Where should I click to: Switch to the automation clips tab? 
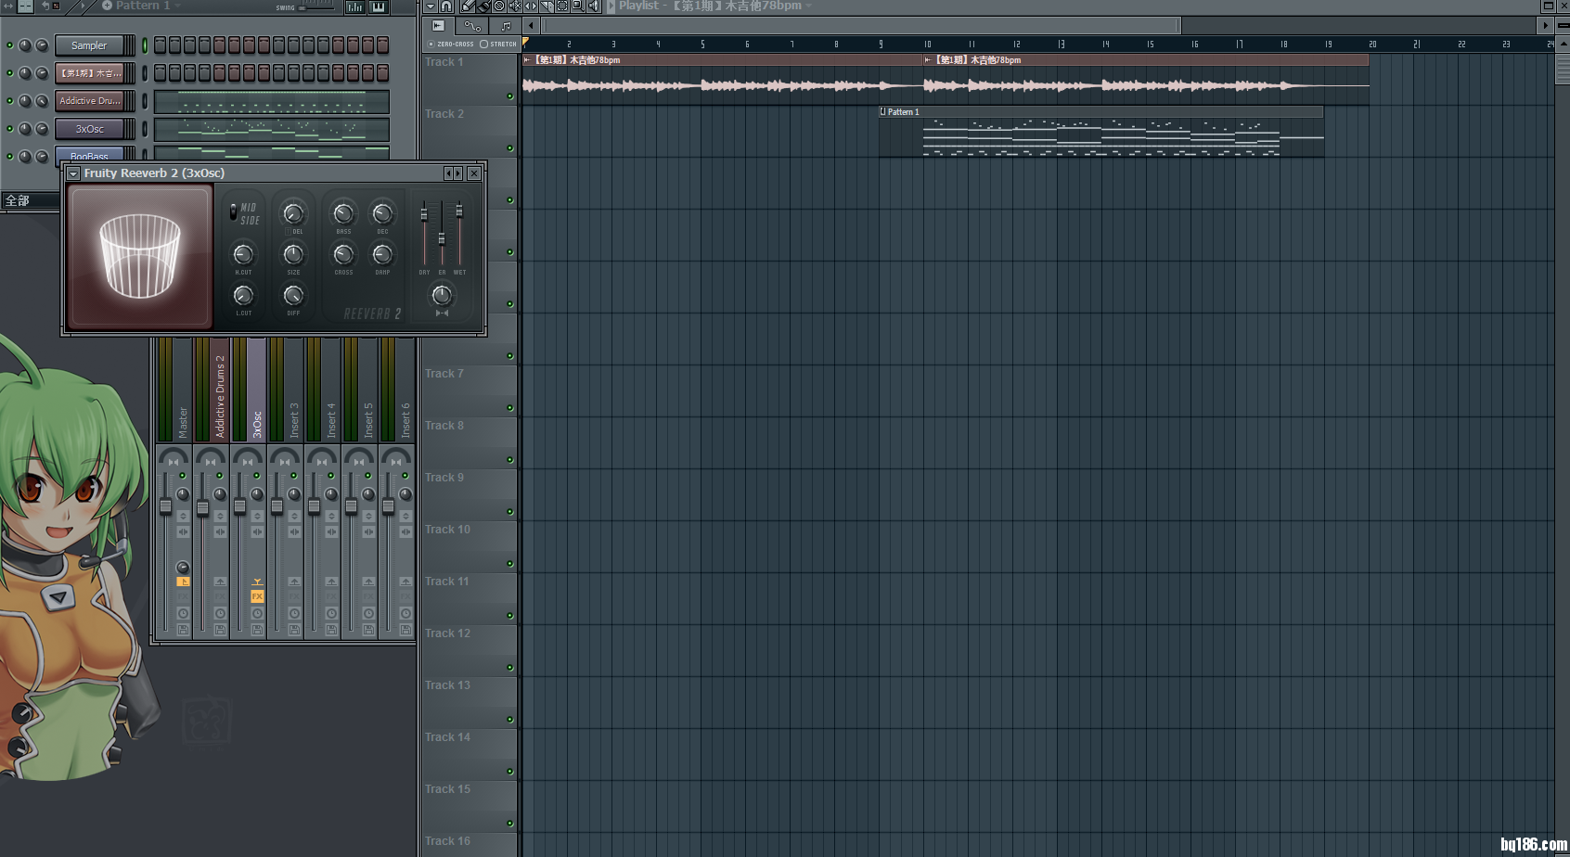click(472, 26)
